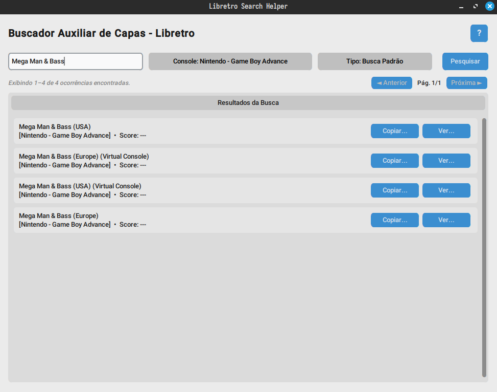View the Mega Man & Bass (USA) entry
497x392 pixels.
pyautogui.click(x=446, y=131)
